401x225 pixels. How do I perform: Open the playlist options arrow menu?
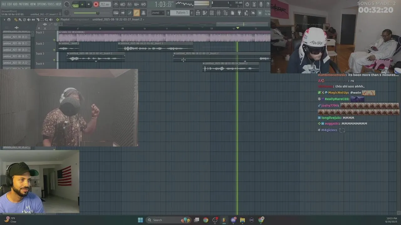[4, 19]
